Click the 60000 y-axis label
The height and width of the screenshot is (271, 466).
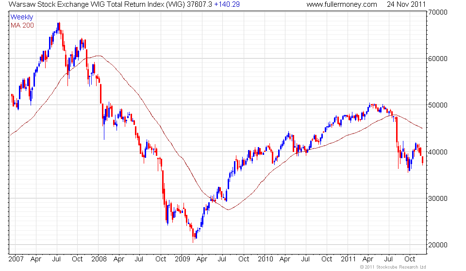coord(438,59)
